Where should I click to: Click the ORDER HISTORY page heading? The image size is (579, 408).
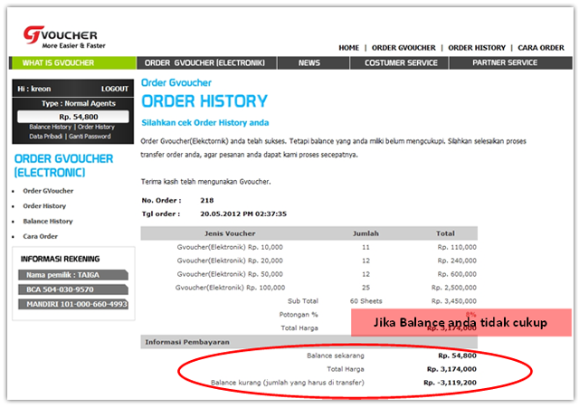(x=204, y=101)
